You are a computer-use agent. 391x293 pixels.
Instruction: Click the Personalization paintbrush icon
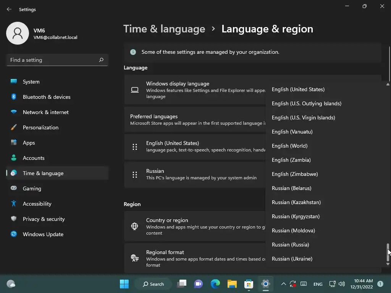coord(14,127)
